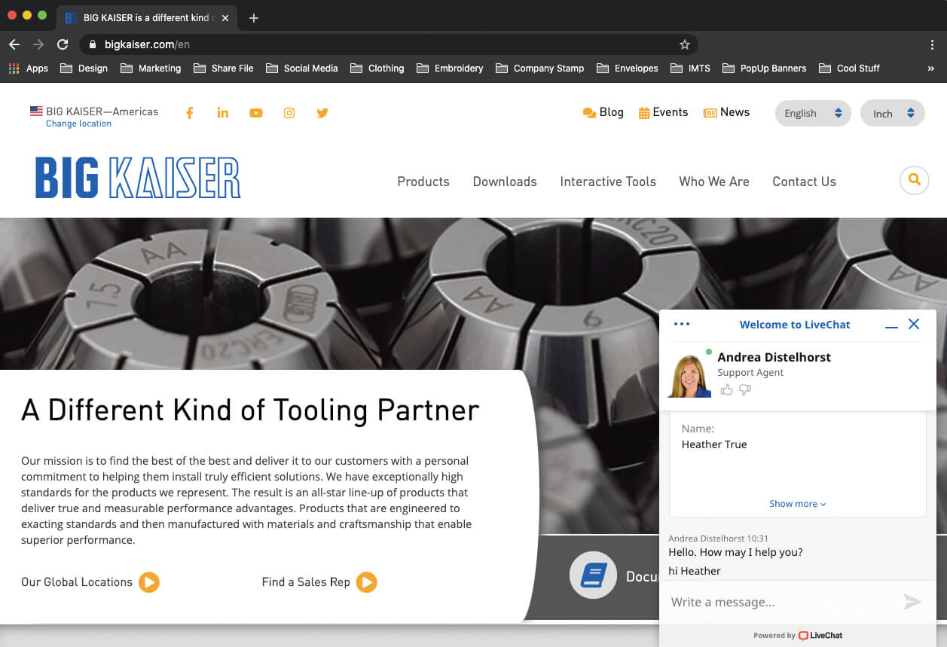Open the Twitter bird icon
This screenshot has width=947, height=647.
click(x=322, y=113)
